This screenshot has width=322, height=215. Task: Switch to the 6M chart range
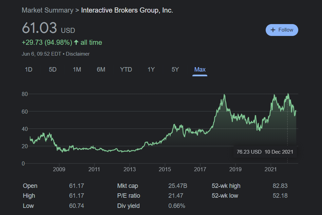tap(101, 70)
